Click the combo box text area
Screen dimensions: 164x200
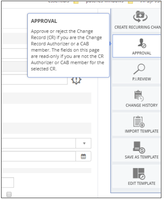39,143
